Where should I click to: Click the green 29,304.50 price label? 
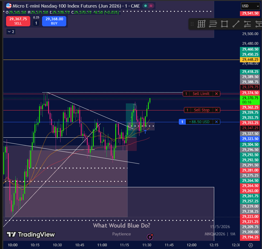[250, 145]
